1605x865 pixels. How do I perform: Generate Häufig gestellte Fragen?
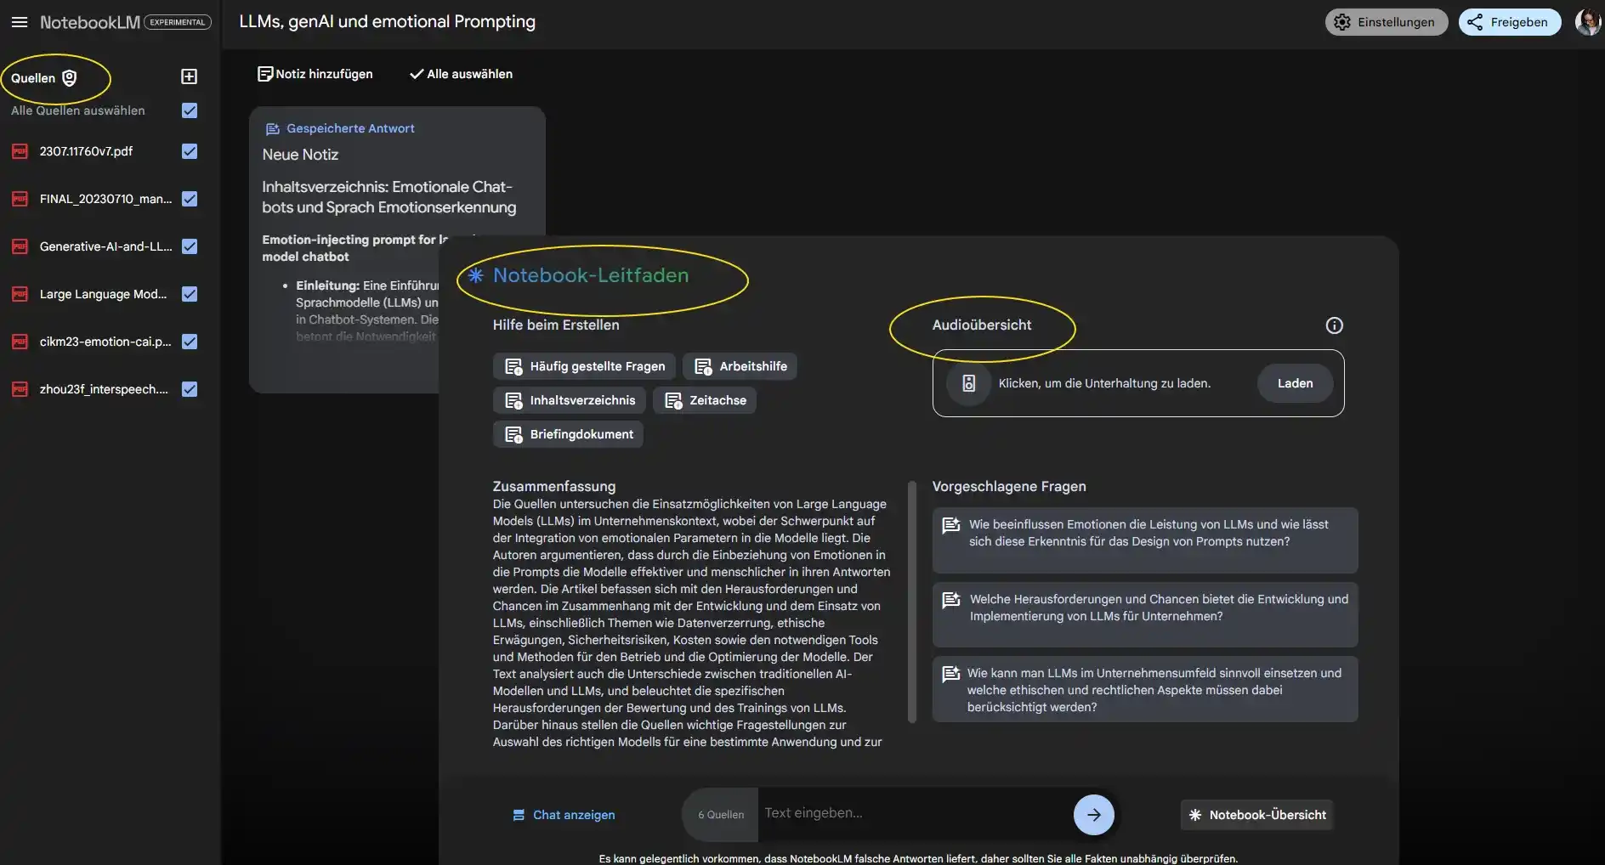click(x=585, y=366)
